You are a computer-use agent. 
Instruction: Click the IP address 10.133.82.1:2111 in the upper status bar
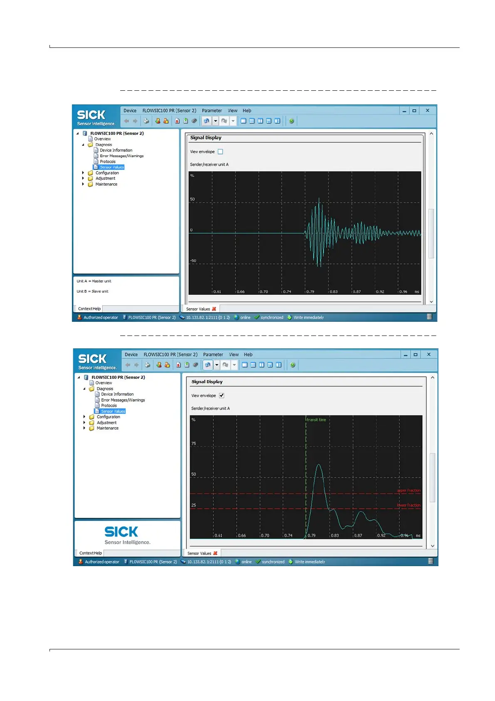(x=208, y=318)
